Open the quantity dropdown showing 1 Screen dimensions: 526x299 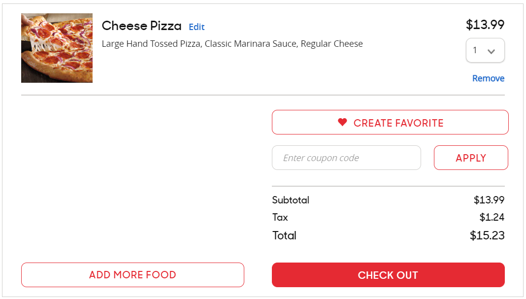pyautogui.click(x=485, y=50)
